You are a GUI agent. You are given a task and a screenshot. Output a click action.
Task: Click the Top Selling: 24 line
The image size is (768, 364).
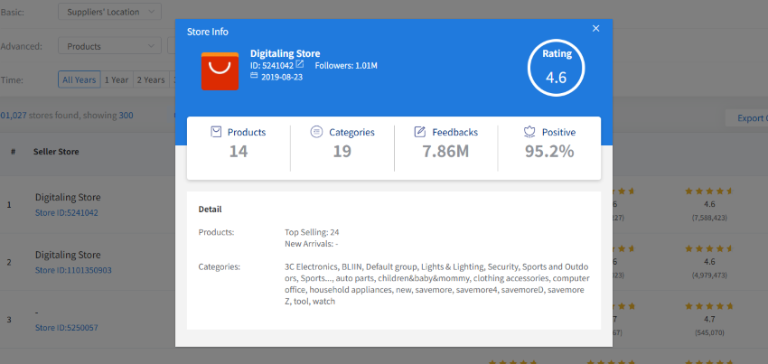312,232
